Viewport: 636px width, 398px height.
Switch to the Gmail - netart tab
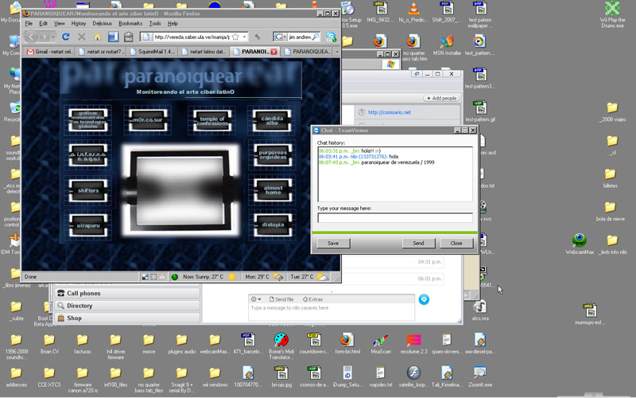click(x=49, y=52)
